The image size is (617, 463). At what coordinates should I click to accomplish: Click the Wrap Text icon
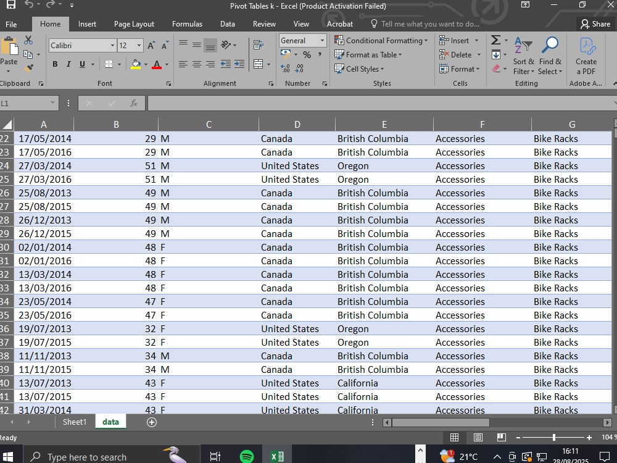click(x=258, y=45)
